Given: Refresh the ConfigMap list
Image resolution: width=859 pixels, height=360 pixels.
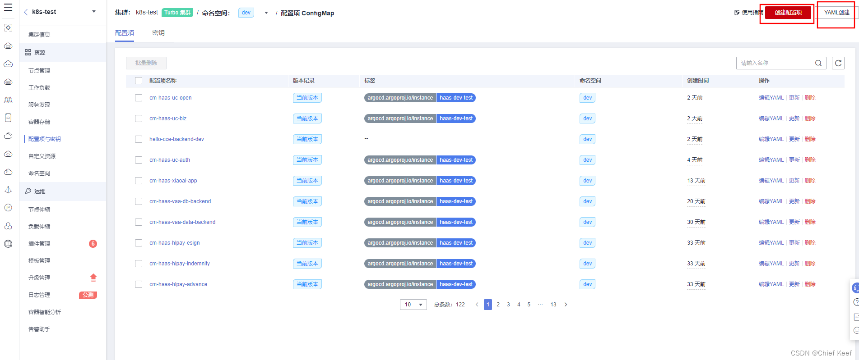Looking at the screenshot, I should click(x=838, y=63).
